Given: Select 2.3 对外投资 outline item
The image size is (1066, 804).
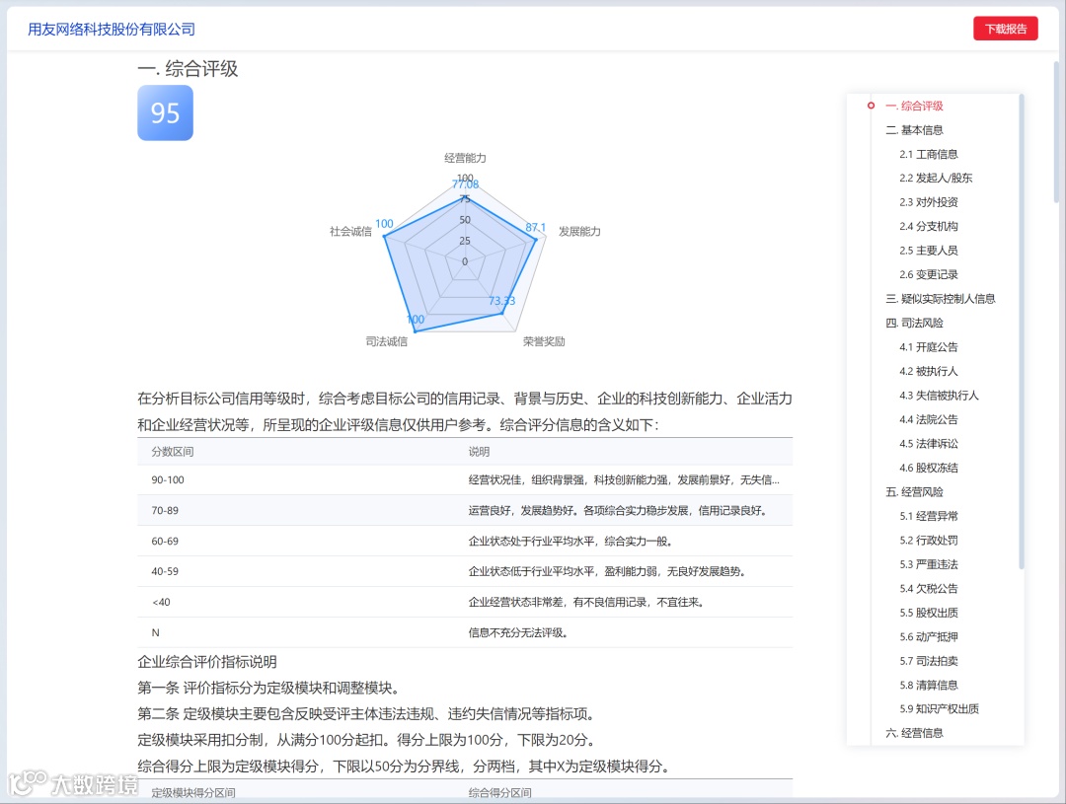Looking at the screenshot, I should pyautogui.click(x=928, y=202).
